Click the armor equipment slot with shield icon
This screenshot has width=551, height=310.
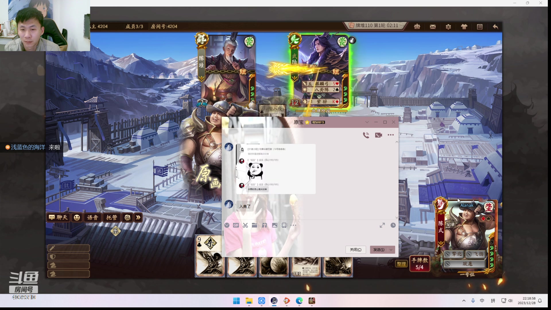69,257
